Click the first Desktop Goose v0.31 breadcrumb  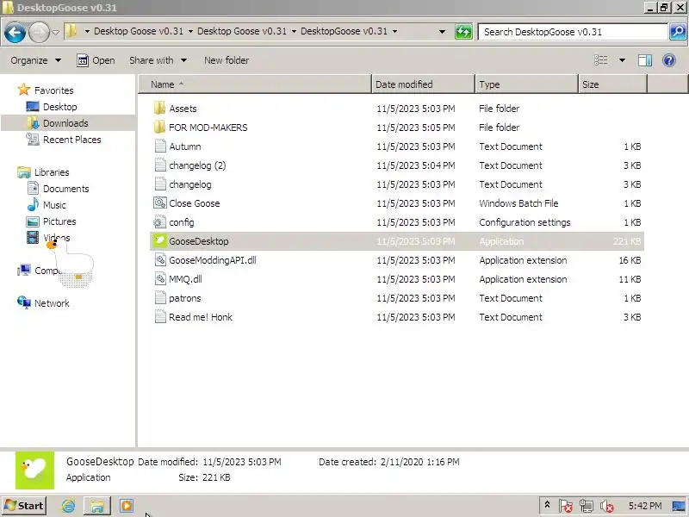pos(139,31)
